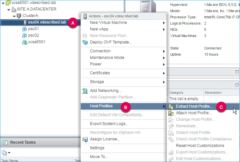Screen dimensions: 240x162
Task: Click the Assign License icon
Action: pos(85,139)
